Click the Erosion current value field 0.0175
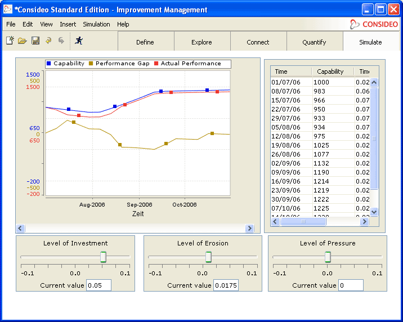 click(x=226, y=285)
